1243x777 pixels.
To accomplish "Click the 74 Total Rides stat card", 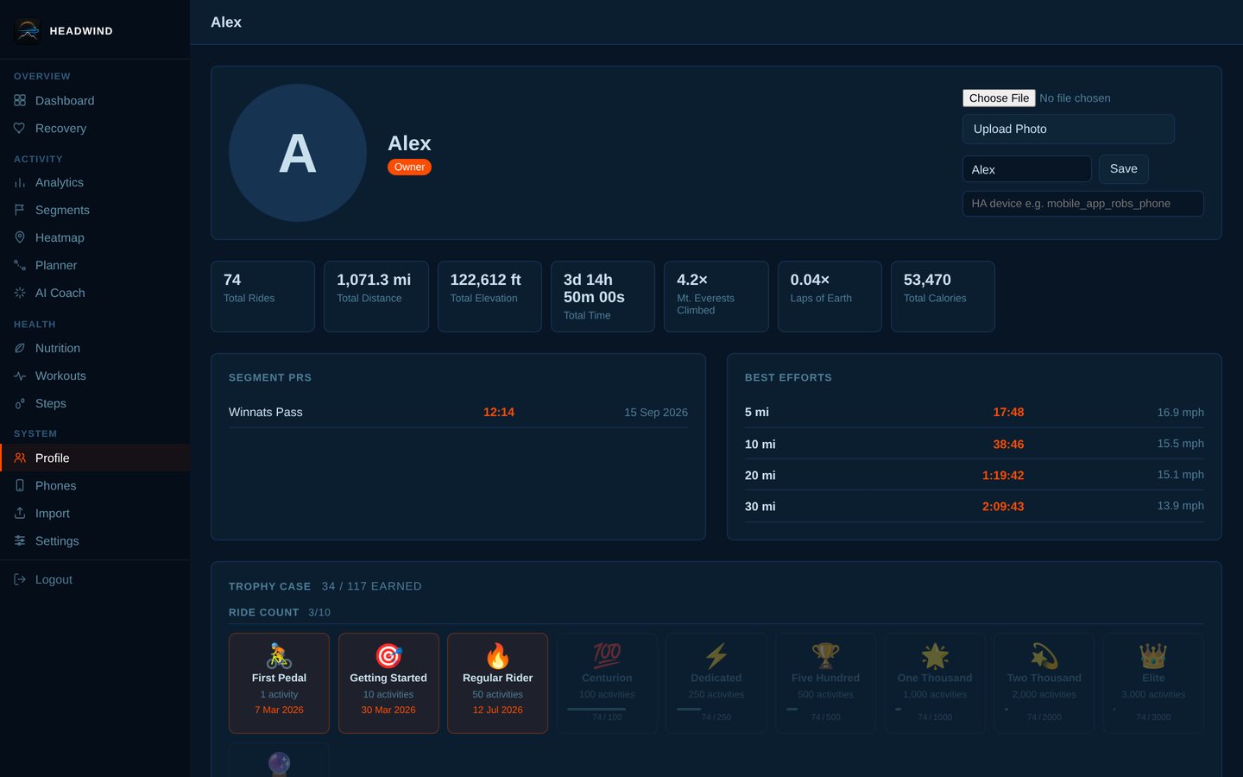I will point(262,296).
